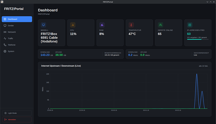Viewport: 216px width, 124px height.
Task: Click the CPU value 11%
Action: coord(73,34)
